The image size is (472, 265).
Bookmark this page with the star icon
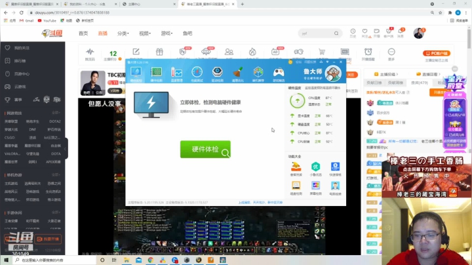(x=441, y=12)
